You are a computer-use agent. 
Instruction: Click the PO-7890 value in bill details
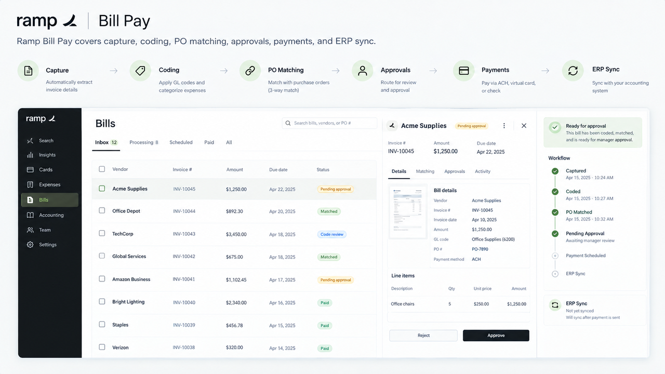(x=480, y=249)
